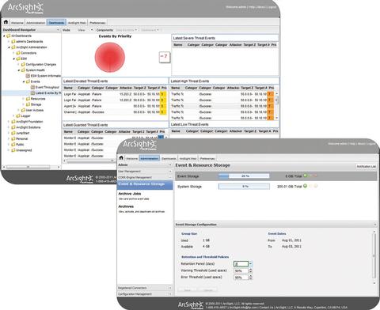Switch to the Dashboards tab in the back window
The height and width of the screenshot is (310, 380).
tap(56, 23)
